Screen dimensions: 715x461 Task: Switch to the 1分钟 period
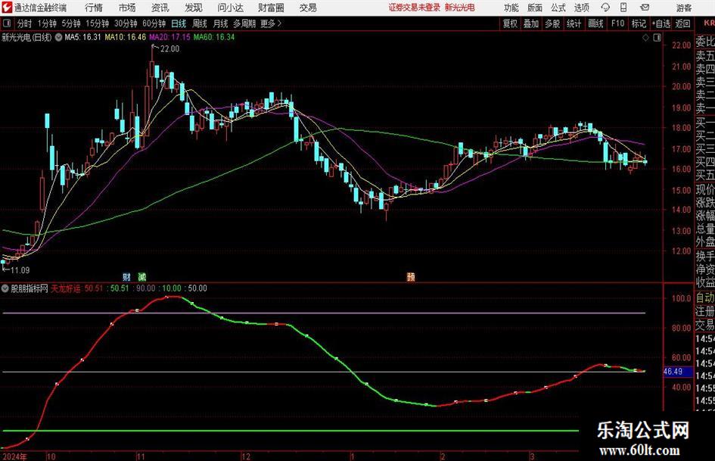pos(46,23)
